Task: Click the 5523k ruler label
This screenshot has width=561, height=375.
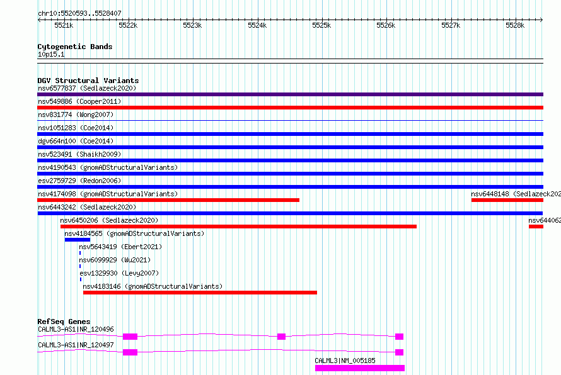Action: 192,25
